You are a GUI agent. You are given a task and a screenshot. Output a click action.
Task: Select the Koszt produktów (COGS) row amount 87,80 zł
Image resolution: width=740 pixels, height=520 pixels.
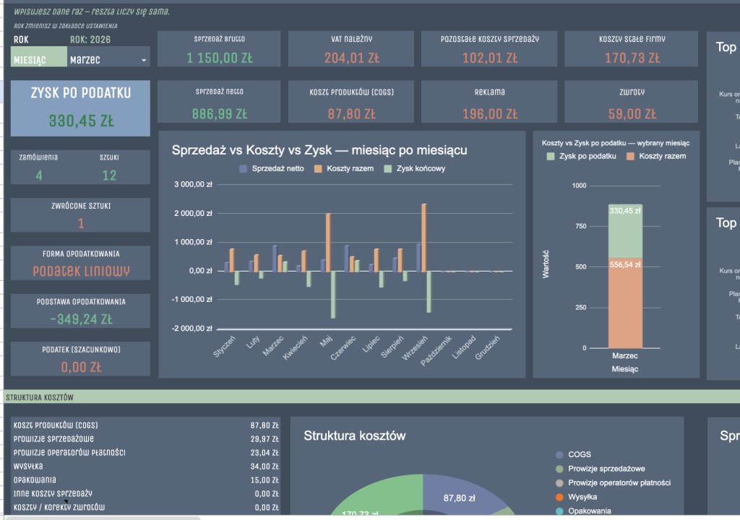click(264, 425)
